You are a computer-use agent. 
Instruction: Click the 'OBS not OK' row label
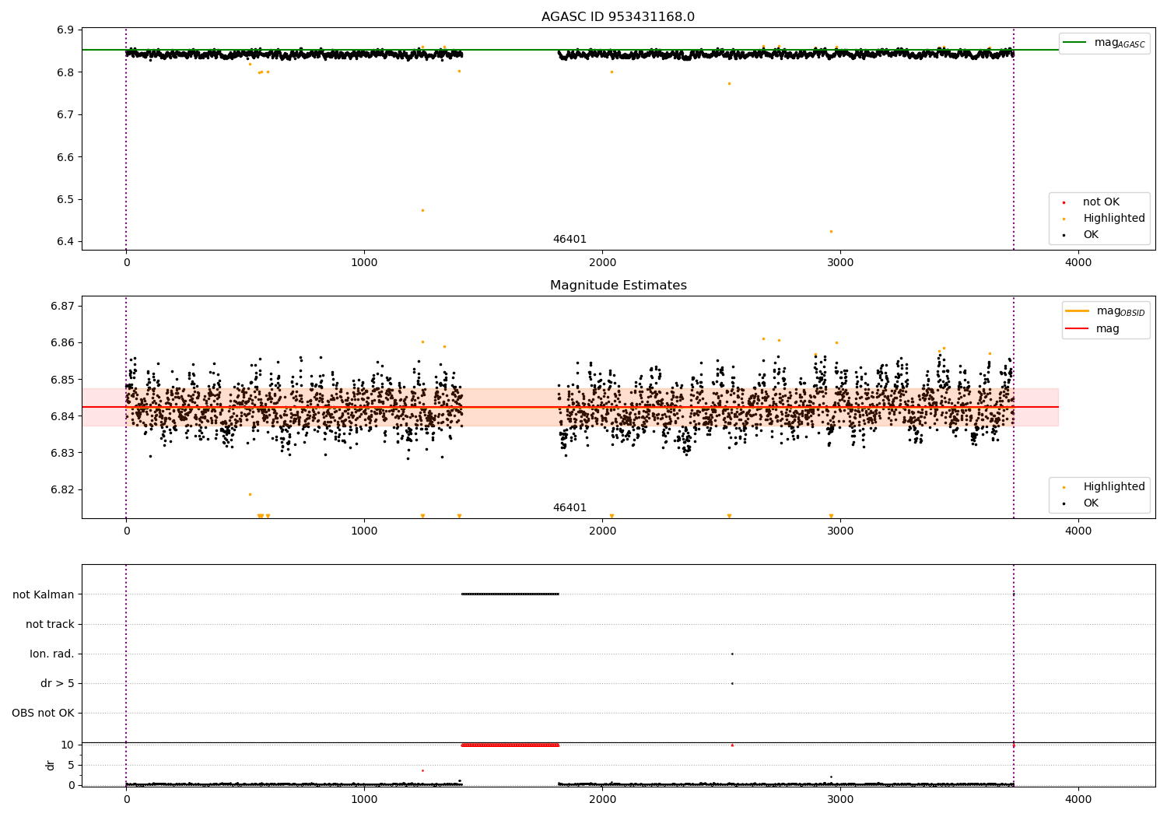[x=44, y=713]
